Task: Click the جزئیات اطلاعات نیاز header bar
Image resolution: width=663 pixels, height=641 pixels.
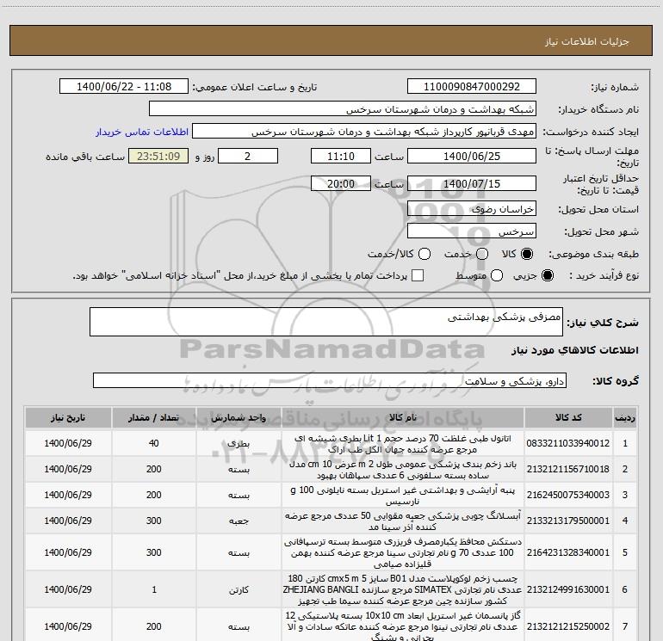Action: [331, 40]
